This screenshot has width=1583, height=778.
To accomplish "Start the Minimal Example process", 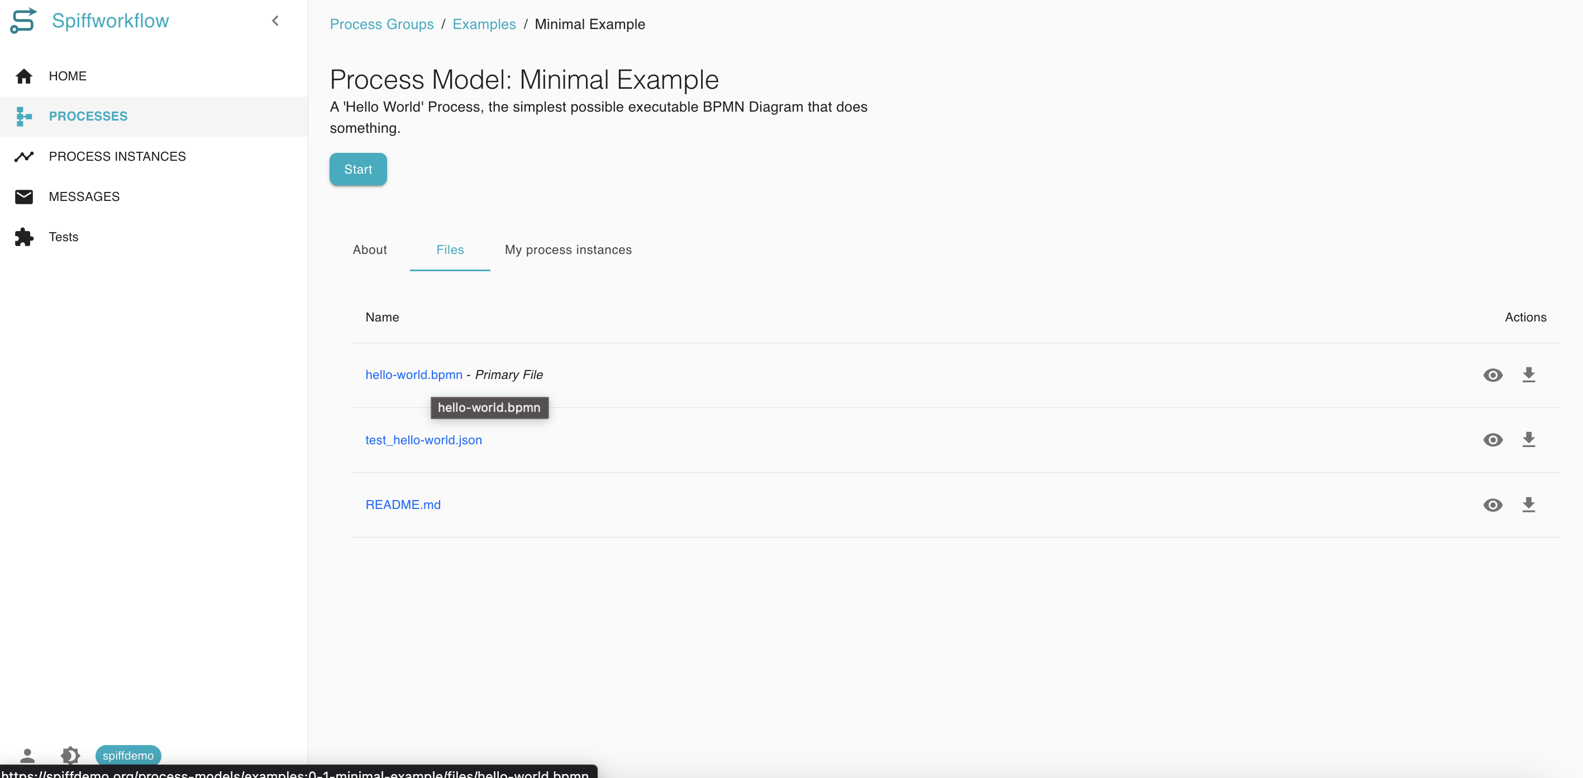I will point(358,170).
